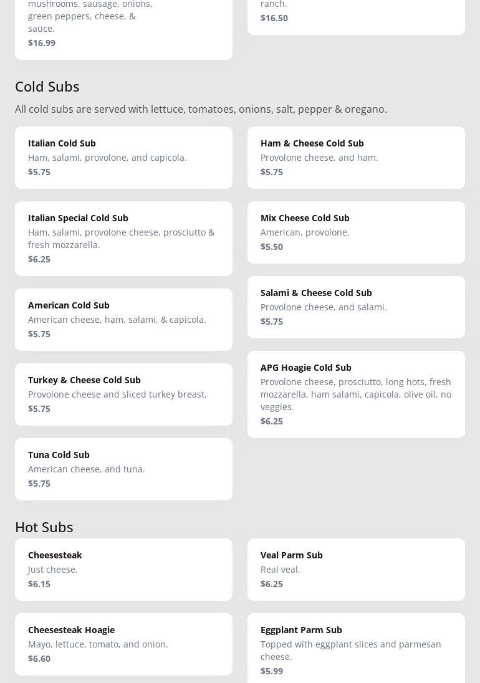Select the partially visible $16.99 item card
The image size is (480, 683).
click(x=123, y=28)
